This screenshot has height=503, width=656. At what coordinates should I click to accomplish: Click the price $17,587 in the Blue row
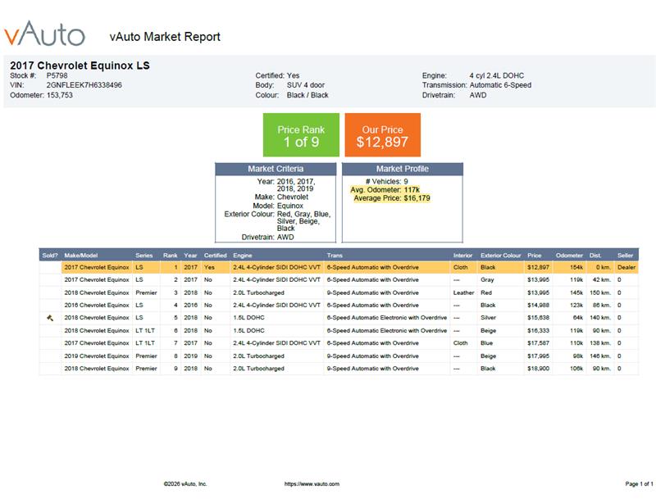[538, 343]
